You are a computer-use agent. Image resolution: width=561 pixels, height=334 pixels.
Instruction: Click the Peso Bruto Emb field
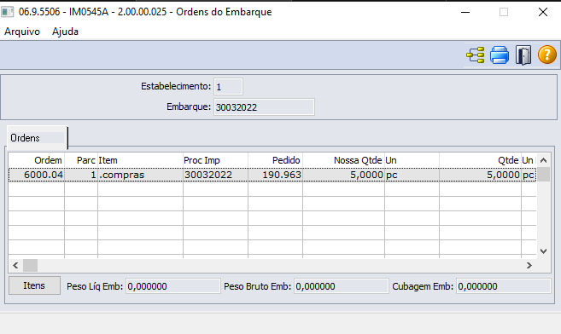click(341, 286)
